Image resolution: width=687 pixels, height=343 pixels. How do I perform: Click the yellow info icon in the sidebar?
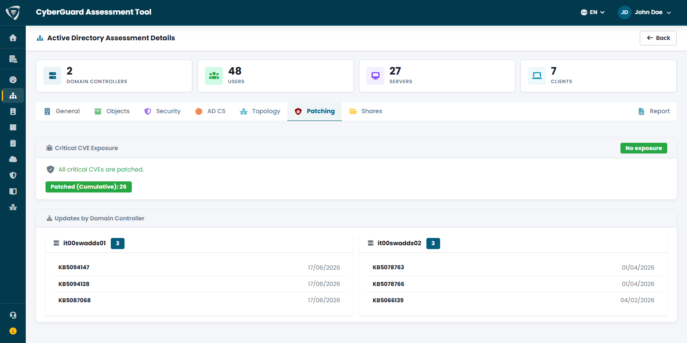point(13,331)
